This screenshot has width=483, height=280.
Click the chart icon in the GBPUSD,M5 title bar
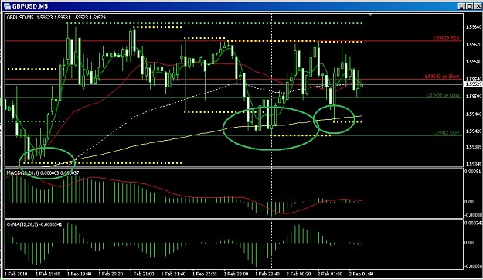point(7,6)
